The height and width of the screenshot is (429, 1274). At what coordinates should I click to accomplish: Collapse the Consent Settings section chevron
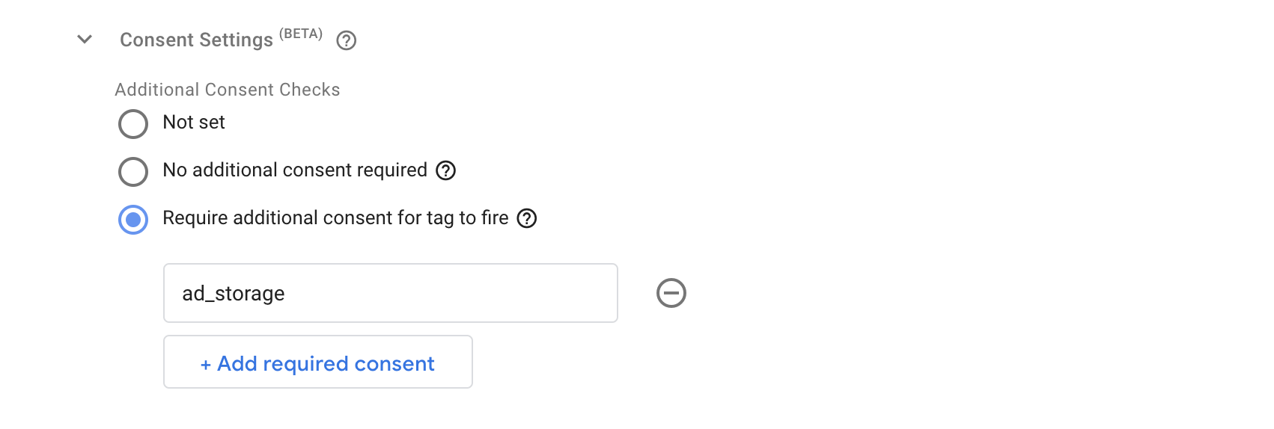click(x=85, y=39)
